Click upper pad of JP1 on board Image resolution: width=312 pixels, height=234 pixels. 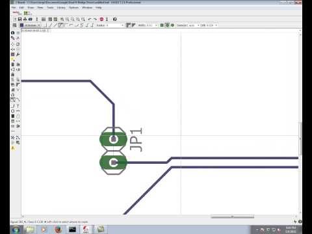tap(113, 139)
